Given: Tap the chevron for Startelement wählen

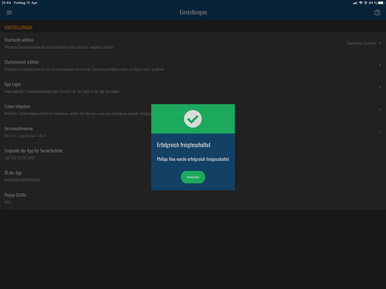Looking at the screenshot, I should [x=380, y=65].
